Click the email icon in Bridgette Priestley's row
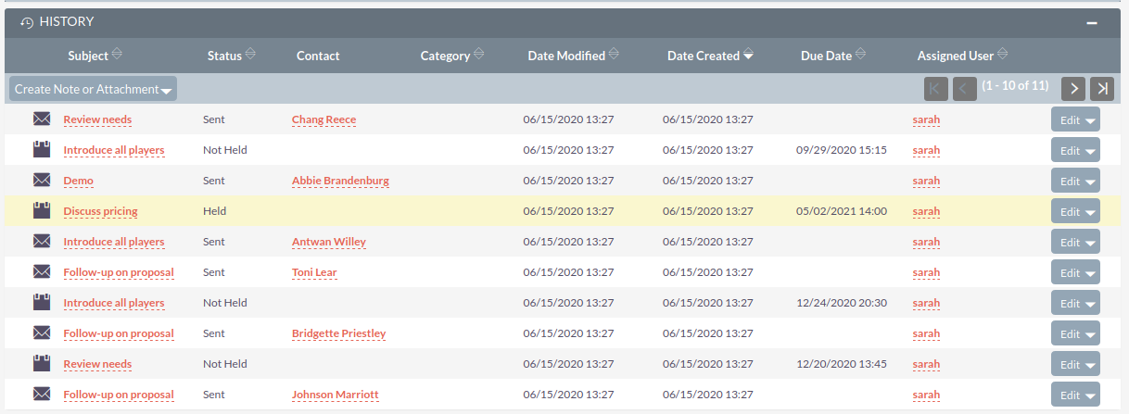Screen dimensions: 1129x414 [x=42, y=332]
